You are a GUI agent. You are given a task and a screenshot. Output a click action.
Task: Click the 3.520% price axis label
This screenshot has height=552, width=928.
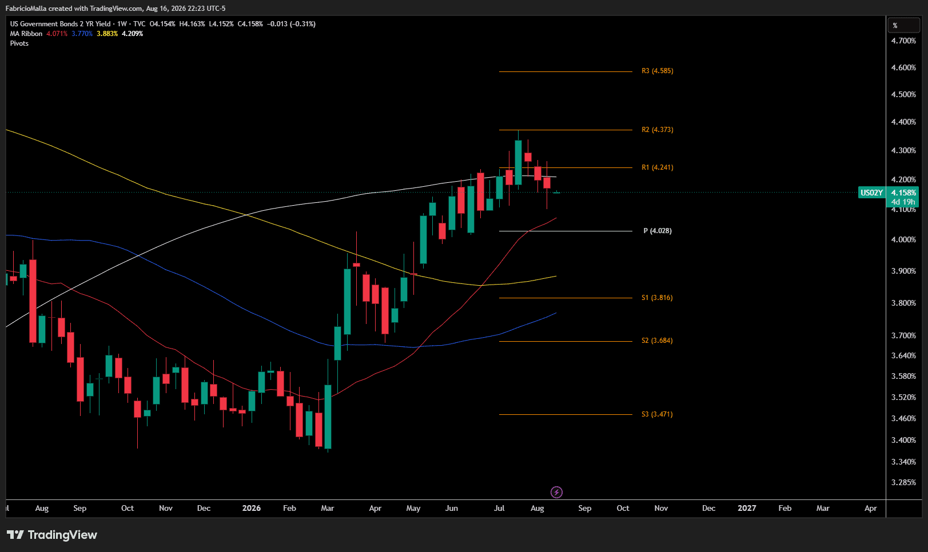tap(903, 397)
